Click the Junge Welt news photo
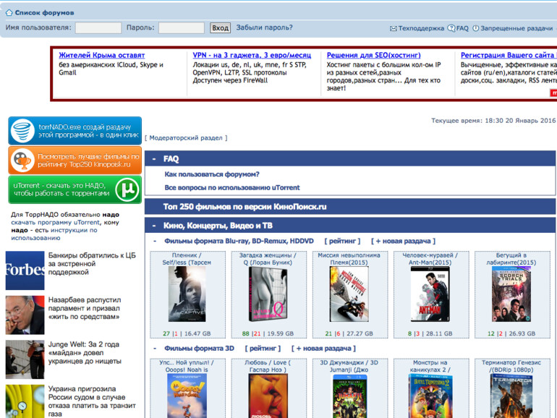 point(25,359)
